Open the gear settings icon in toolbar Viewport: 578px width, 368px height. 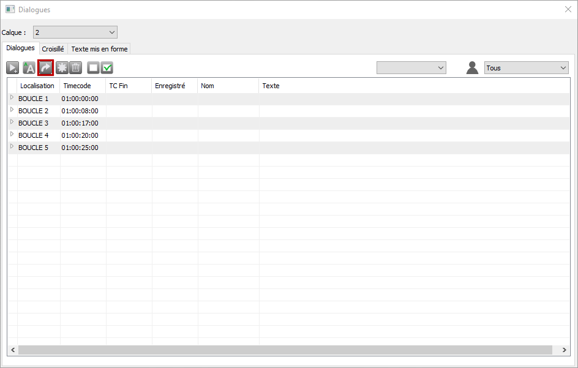click(62, 68)
